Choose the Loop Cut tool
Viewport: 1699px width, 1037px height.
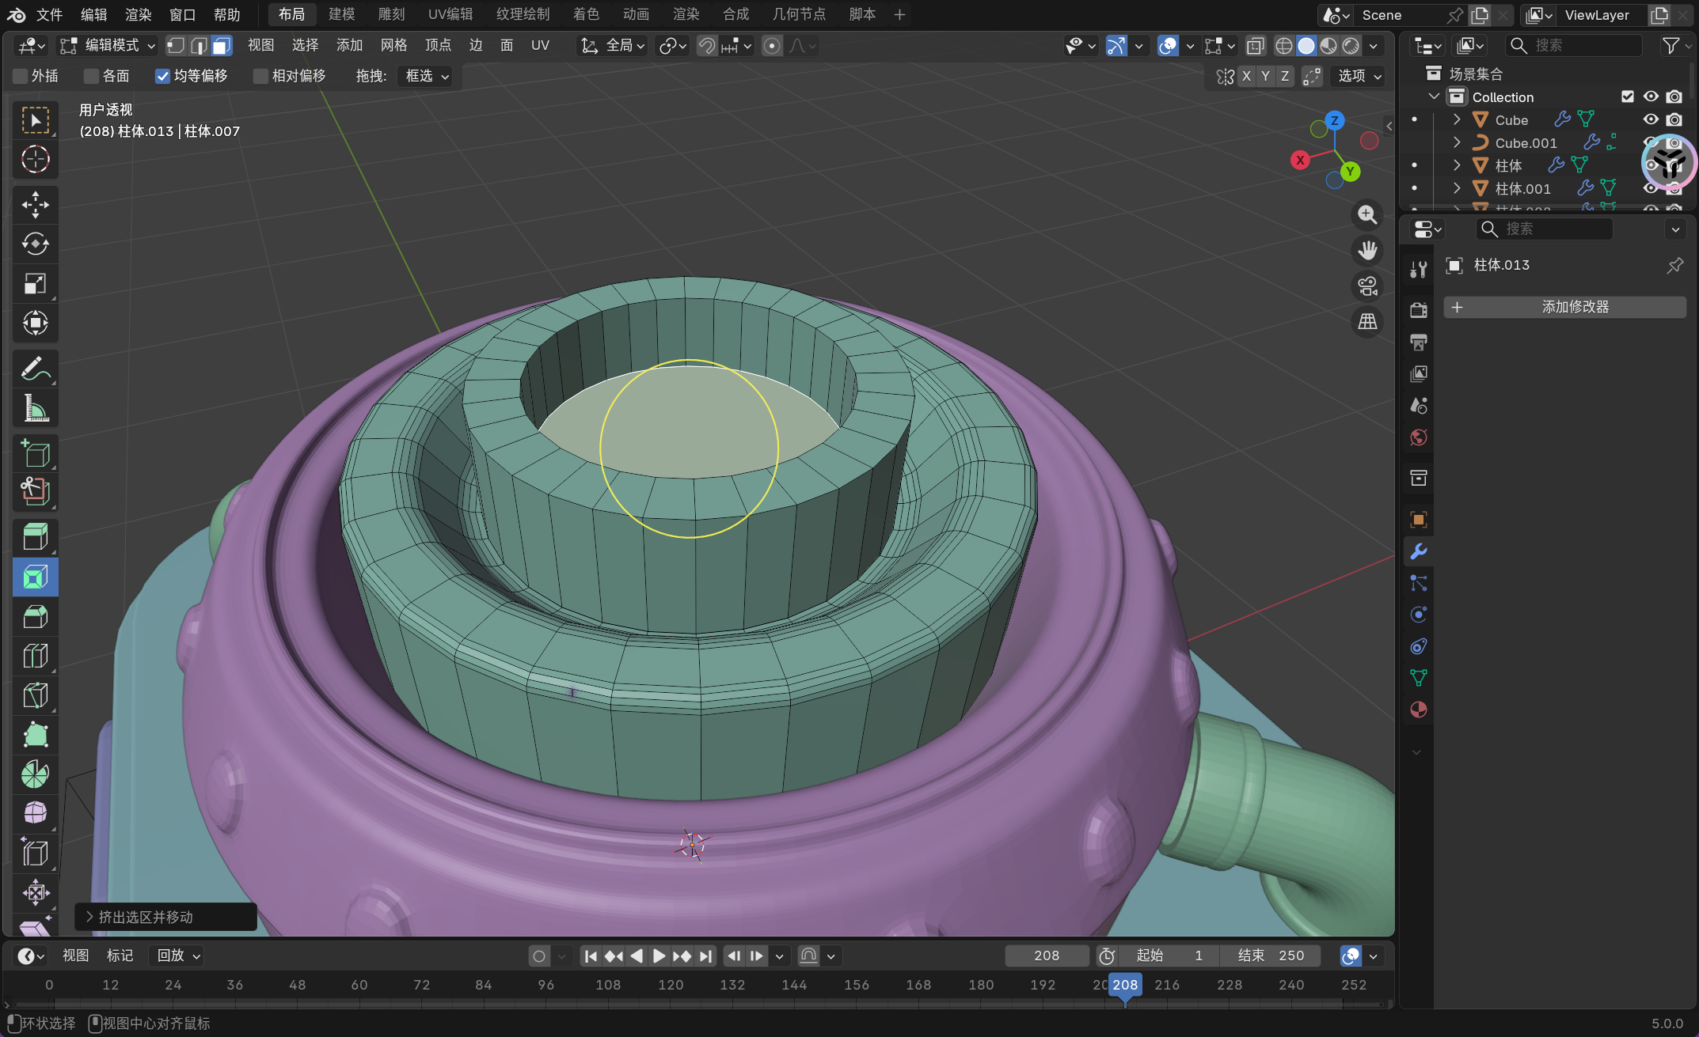click(x=35, y=657)
